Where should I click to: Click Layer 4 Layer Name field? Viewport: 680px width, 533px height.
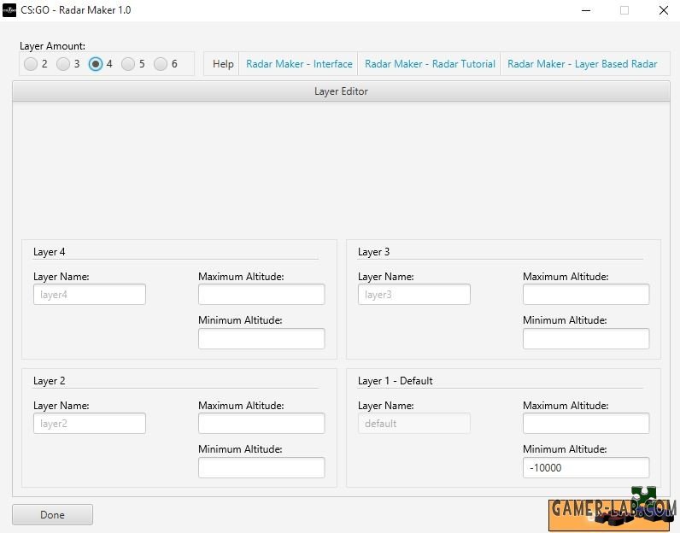[x=90, y=295]
